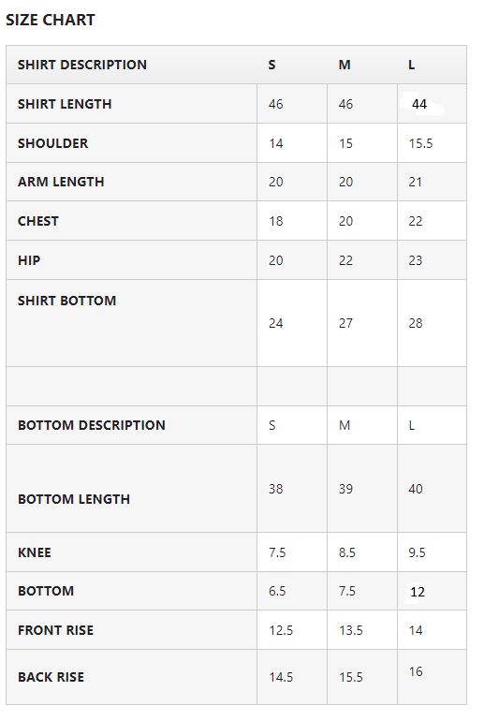This screenshot has width=484, height=721.
Task: Click the SHIRT BOTTOM value 27
Action: pyautogui.click(x=345, y=323)
